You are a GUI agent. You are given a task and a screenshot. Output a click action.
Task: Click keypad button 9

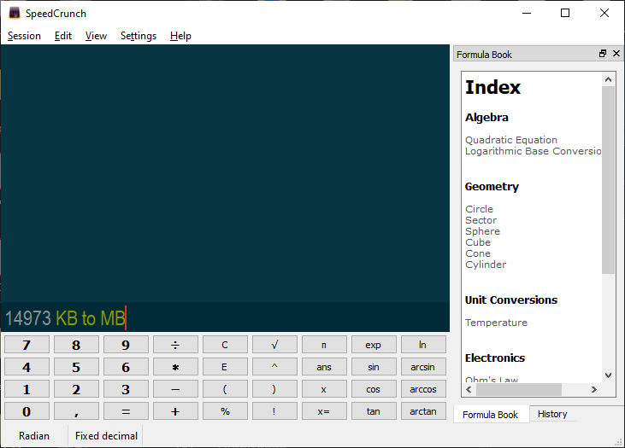coord(126,345)
